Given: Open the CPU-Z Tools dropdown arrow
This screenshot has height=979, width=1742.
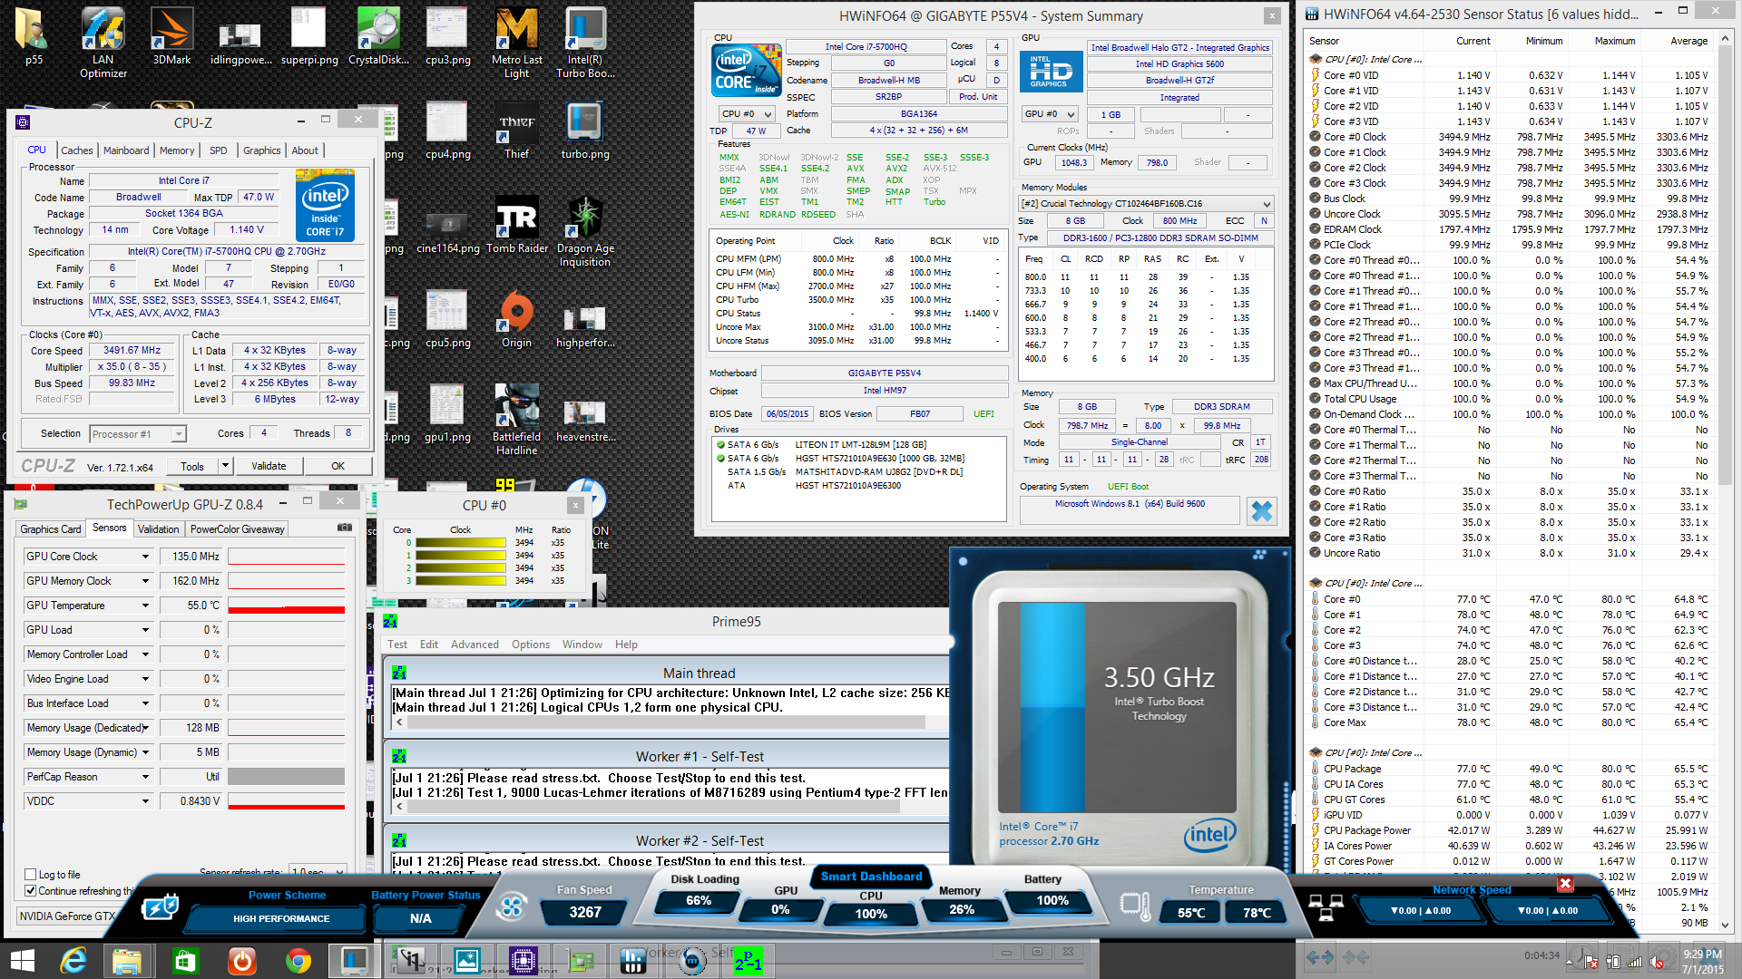Looking at the screenshot, I should pyautogui.click(x=225, y=466).
